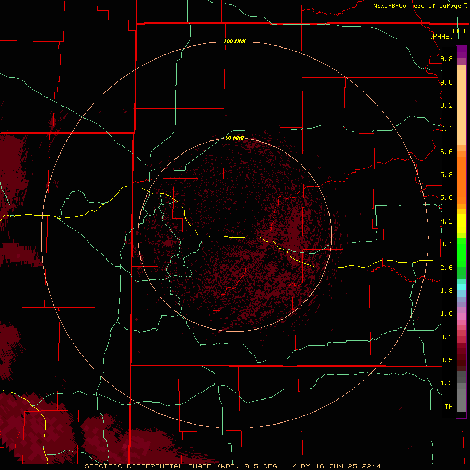470x470 pixels.
Task: Pick the purple top segment of color scale
Action: 461,52
